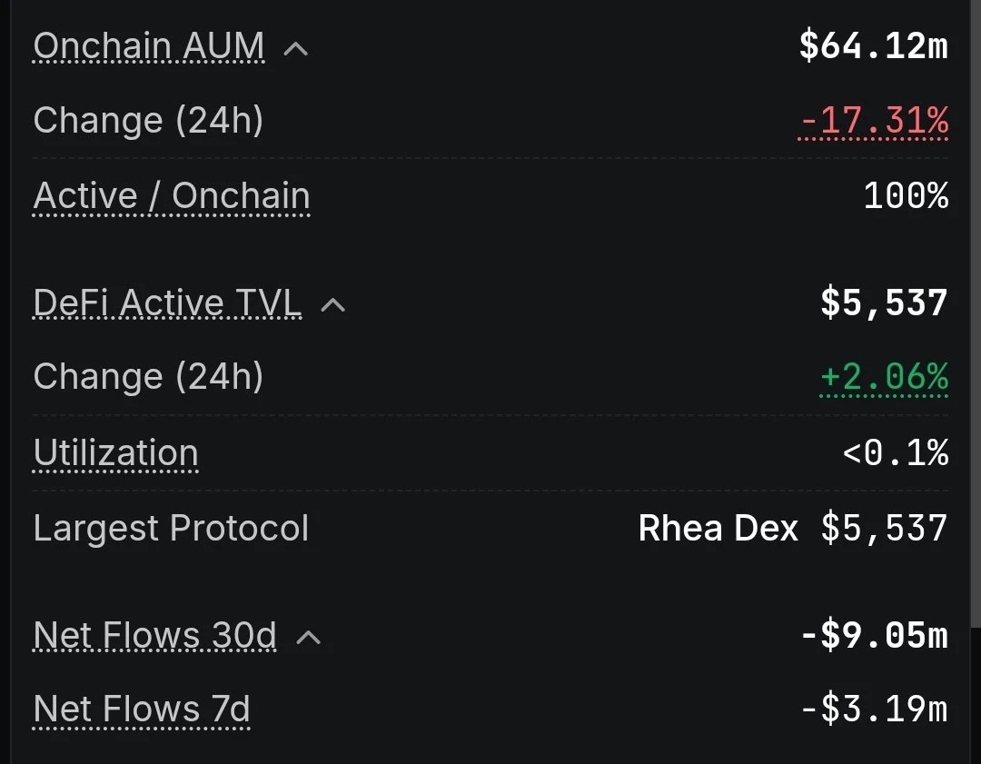Collapse the Net Flows 30d chevron
This screenshot has width=981, height=764.
click(309, 638)
